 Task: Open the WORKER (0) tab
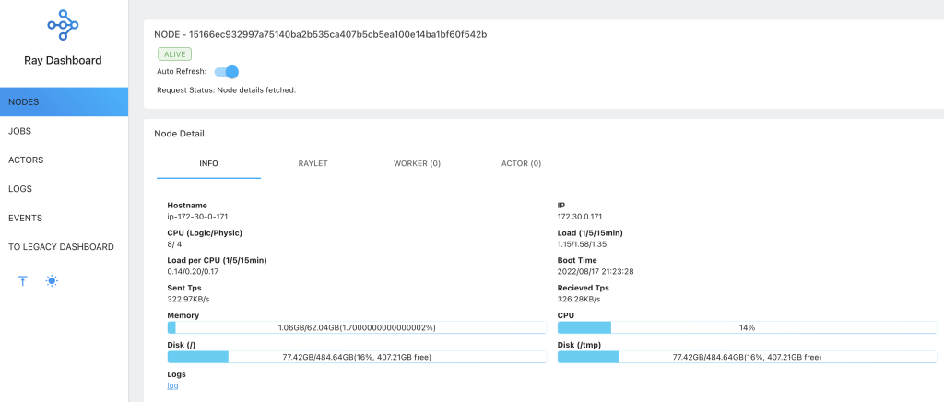(418, 164)
